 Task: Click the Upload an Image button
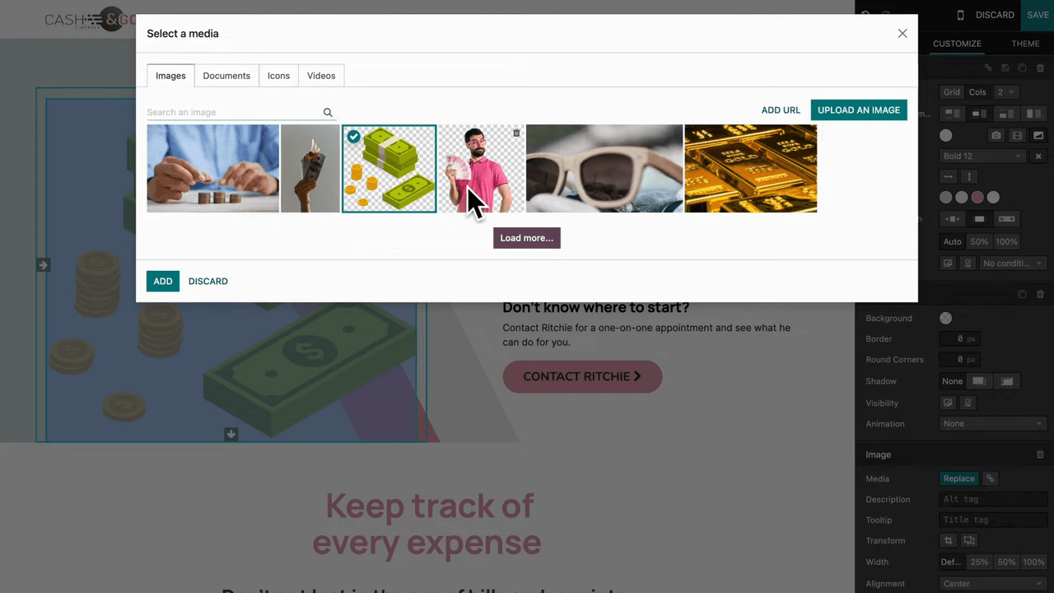(x=859, y=110)
